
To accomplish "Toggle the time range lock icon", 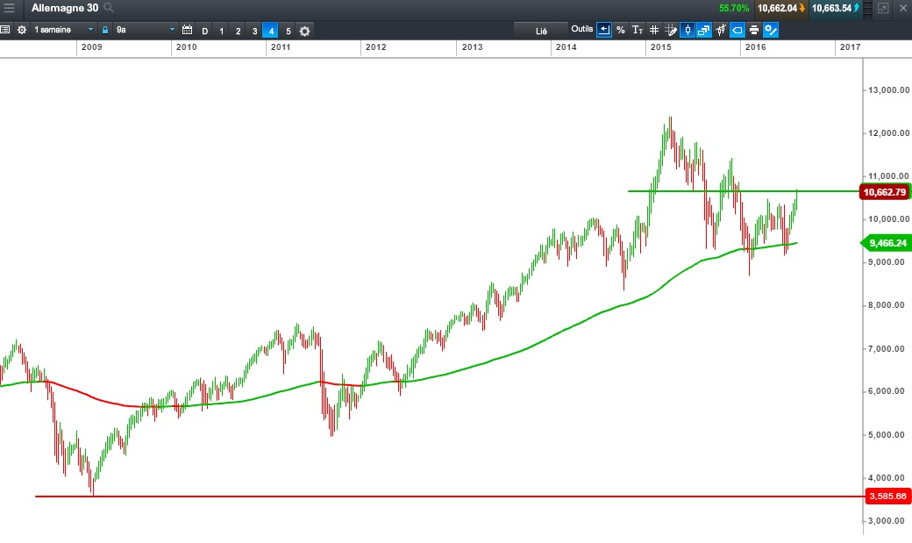I will (x=105, y=30).
